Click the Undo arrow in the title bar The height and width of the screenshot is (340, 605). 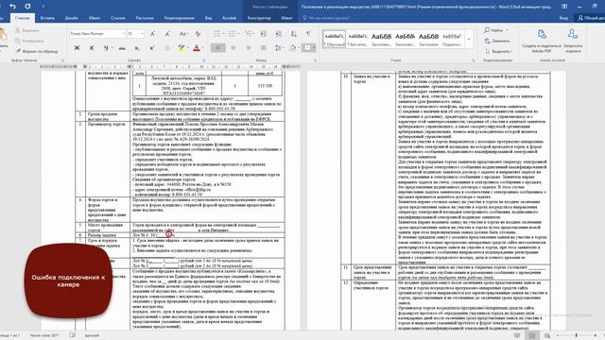point(12,7)
